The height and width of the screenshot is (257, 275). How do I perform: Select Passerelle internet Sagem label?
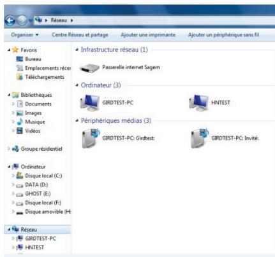[131, 67]
